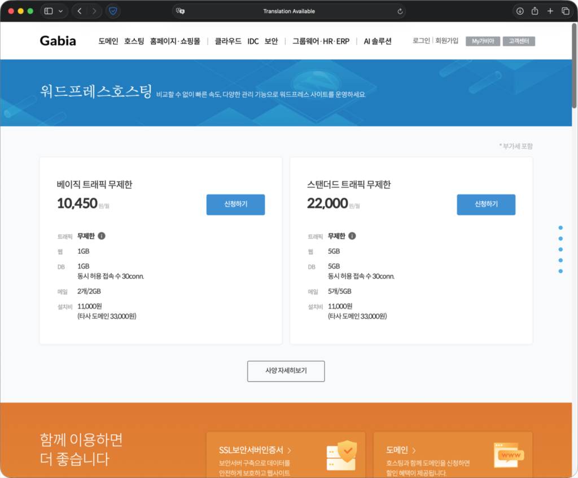
Task: Open the 호스팅 menu
Action: tap(134, 41)
